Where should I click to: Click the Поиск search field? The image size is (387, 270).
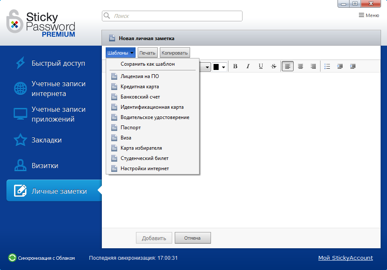pyautogui.click(x=172, y=15)
